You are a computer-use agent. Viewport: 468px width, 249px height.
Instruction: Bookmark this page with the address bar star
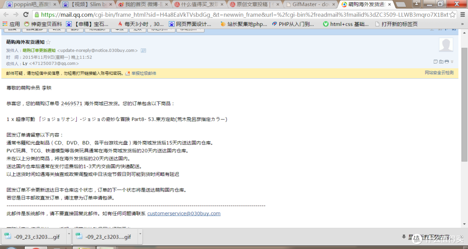point(453,15)
